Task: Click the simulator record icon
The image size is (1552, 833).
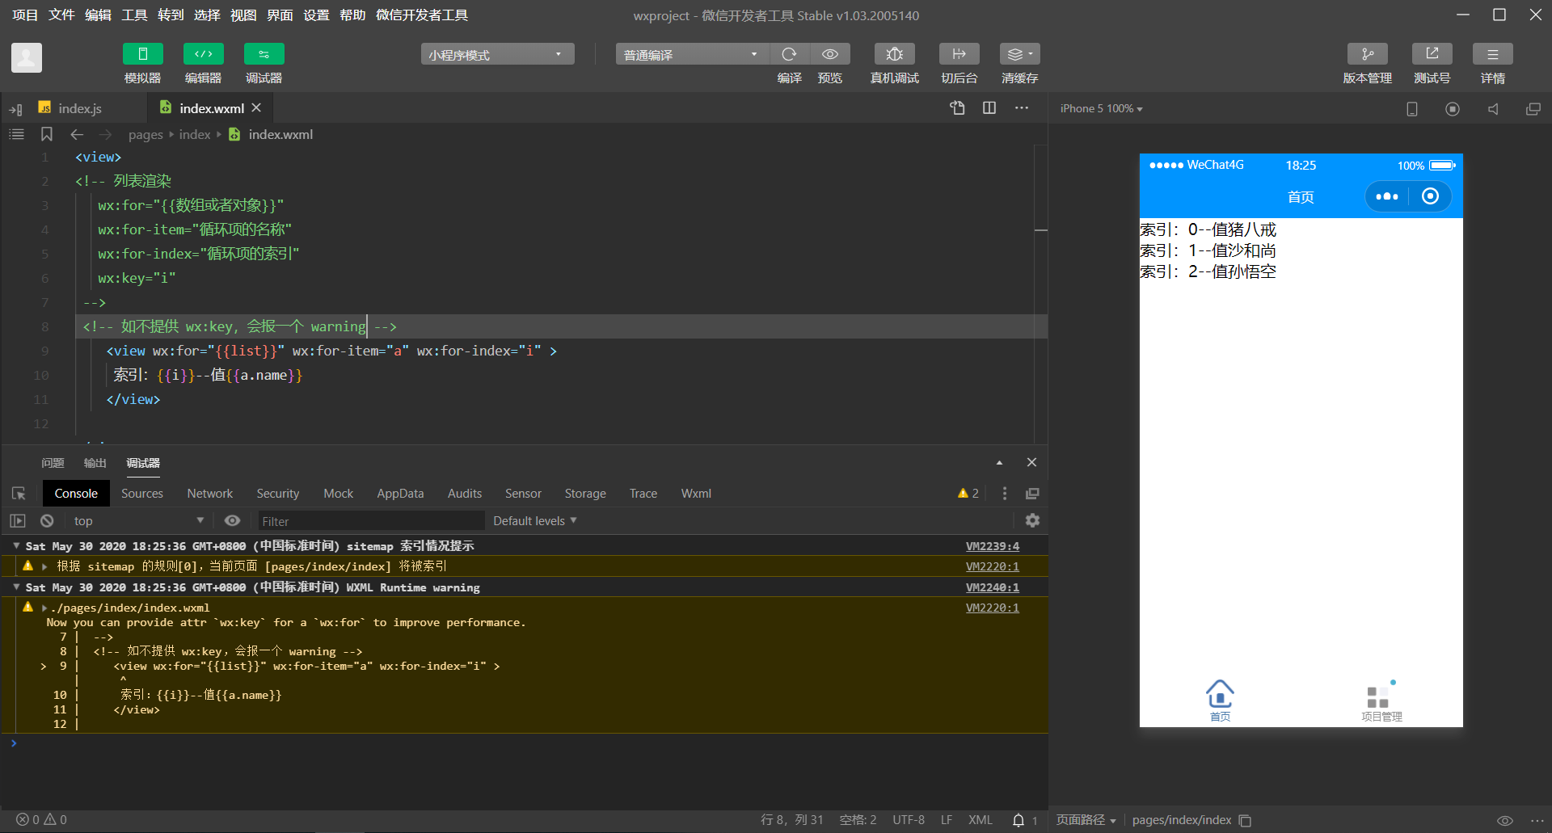Action: pos(1453,109)
